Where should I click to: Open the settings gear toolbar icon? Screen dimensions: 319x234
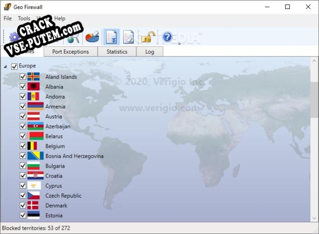pyautogui.click(x=14, y=37)
